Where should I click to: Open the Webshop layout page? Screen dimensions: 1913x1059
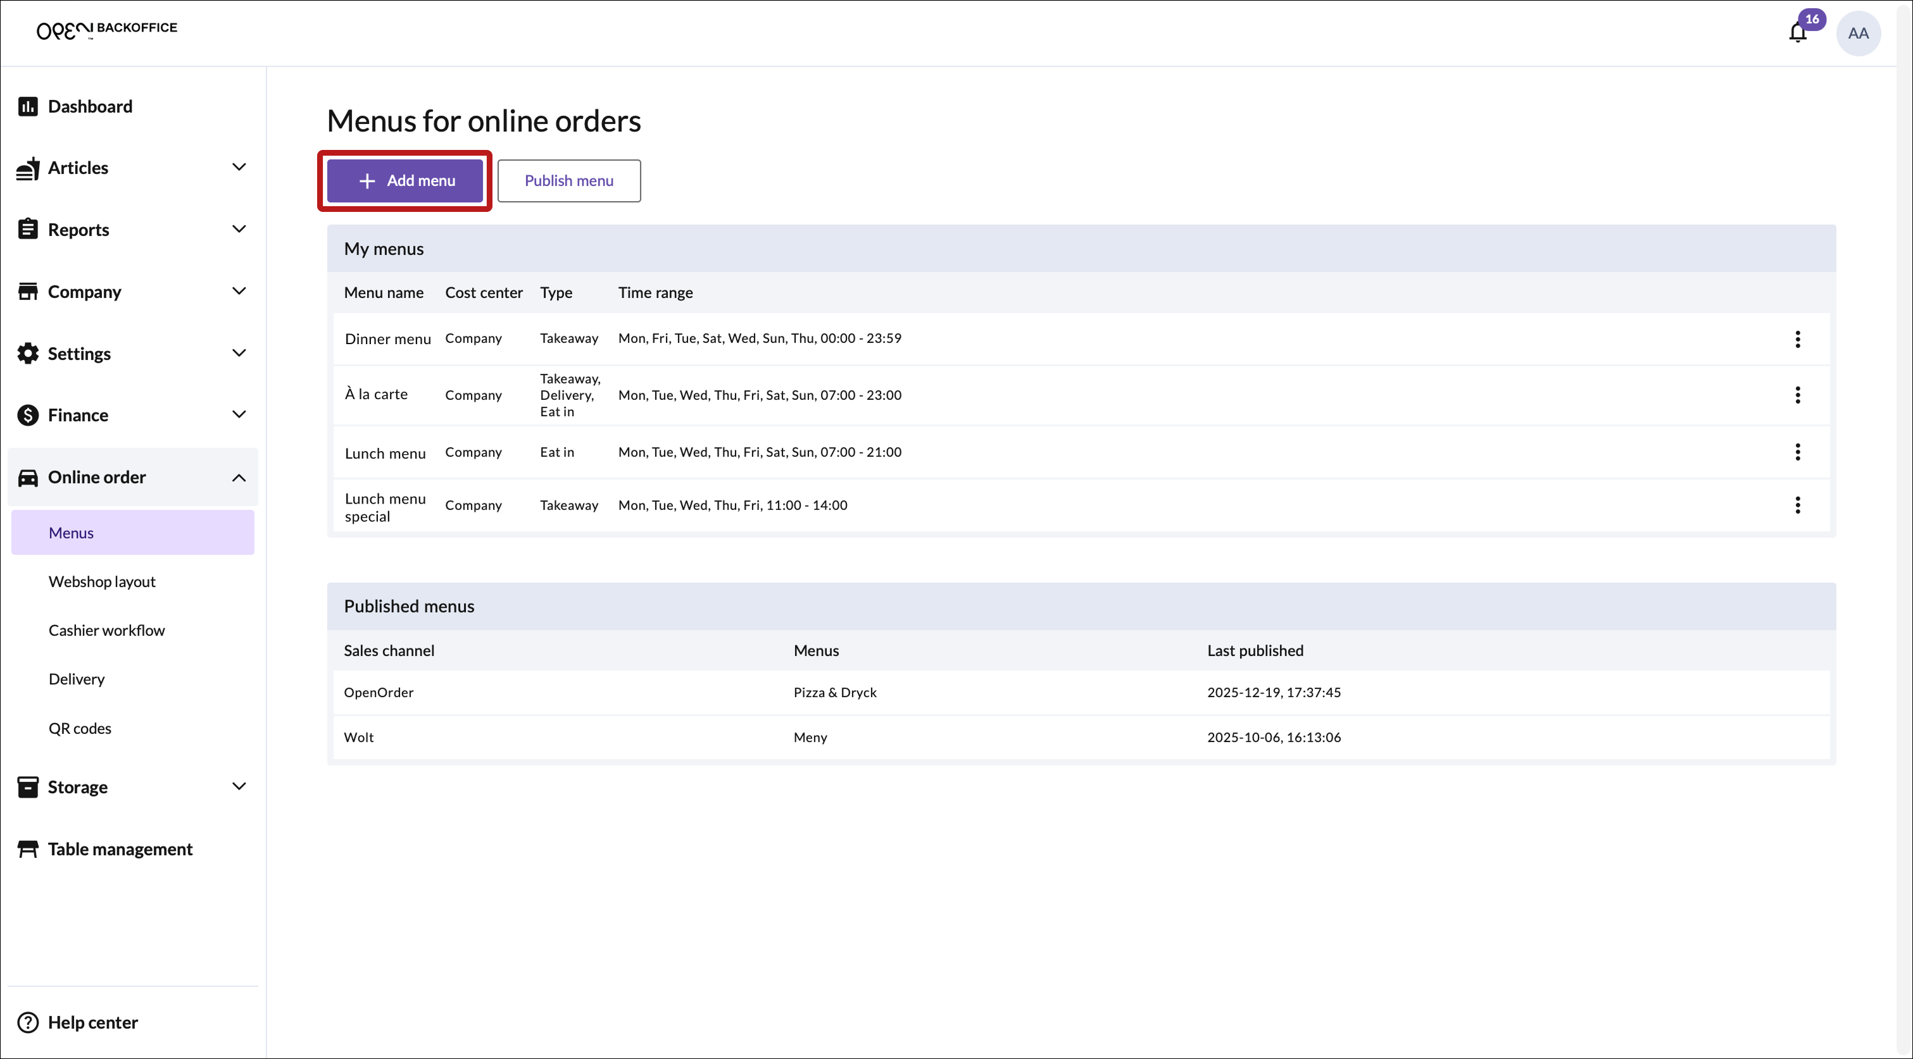(102, 581)
